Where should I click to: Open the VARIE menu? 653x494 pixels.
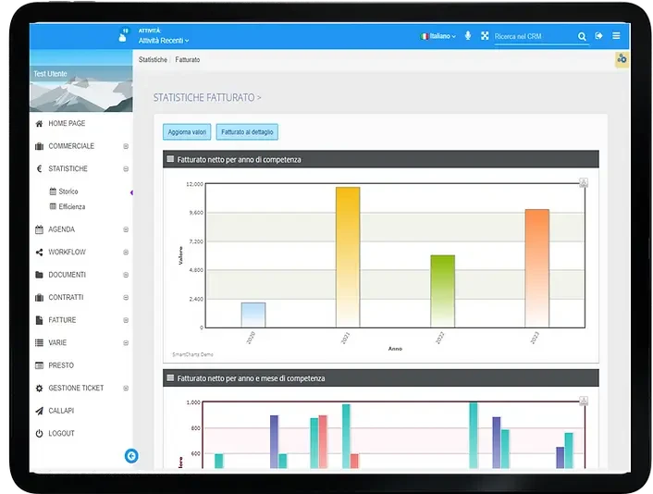pos(57,343)
